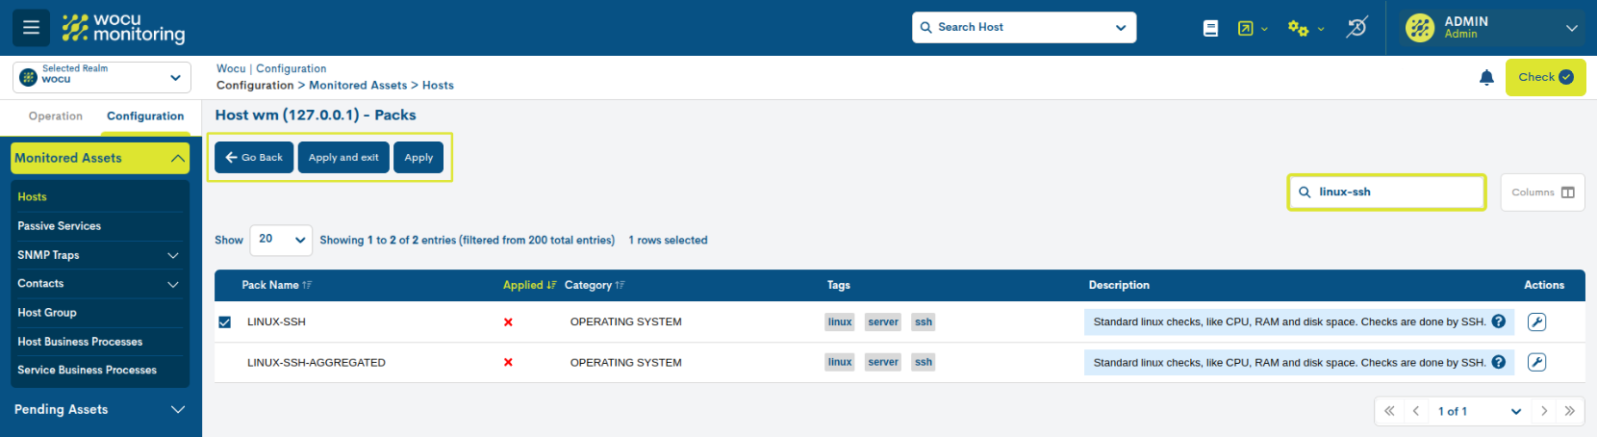This screenshot has height=437, width=1597.
Task: Open the settings gears icon
Action: click(x=1298, y=29)
